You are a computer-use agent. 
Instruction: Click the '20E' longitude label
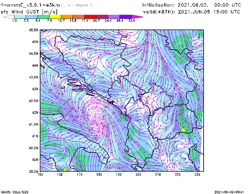[x=138, y=175]
